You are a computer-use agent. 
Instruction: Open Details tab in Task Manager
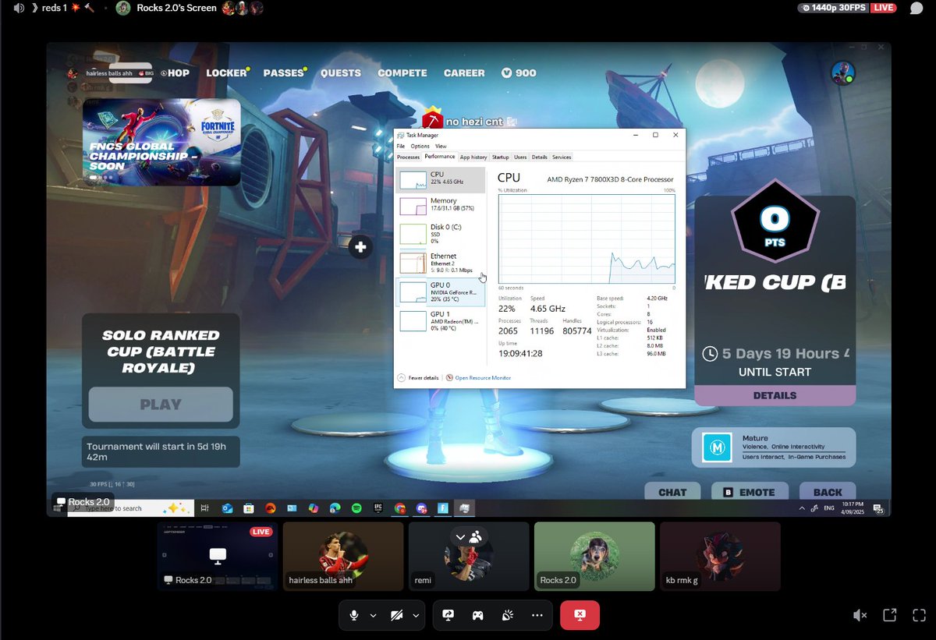(x=540, y=157)
